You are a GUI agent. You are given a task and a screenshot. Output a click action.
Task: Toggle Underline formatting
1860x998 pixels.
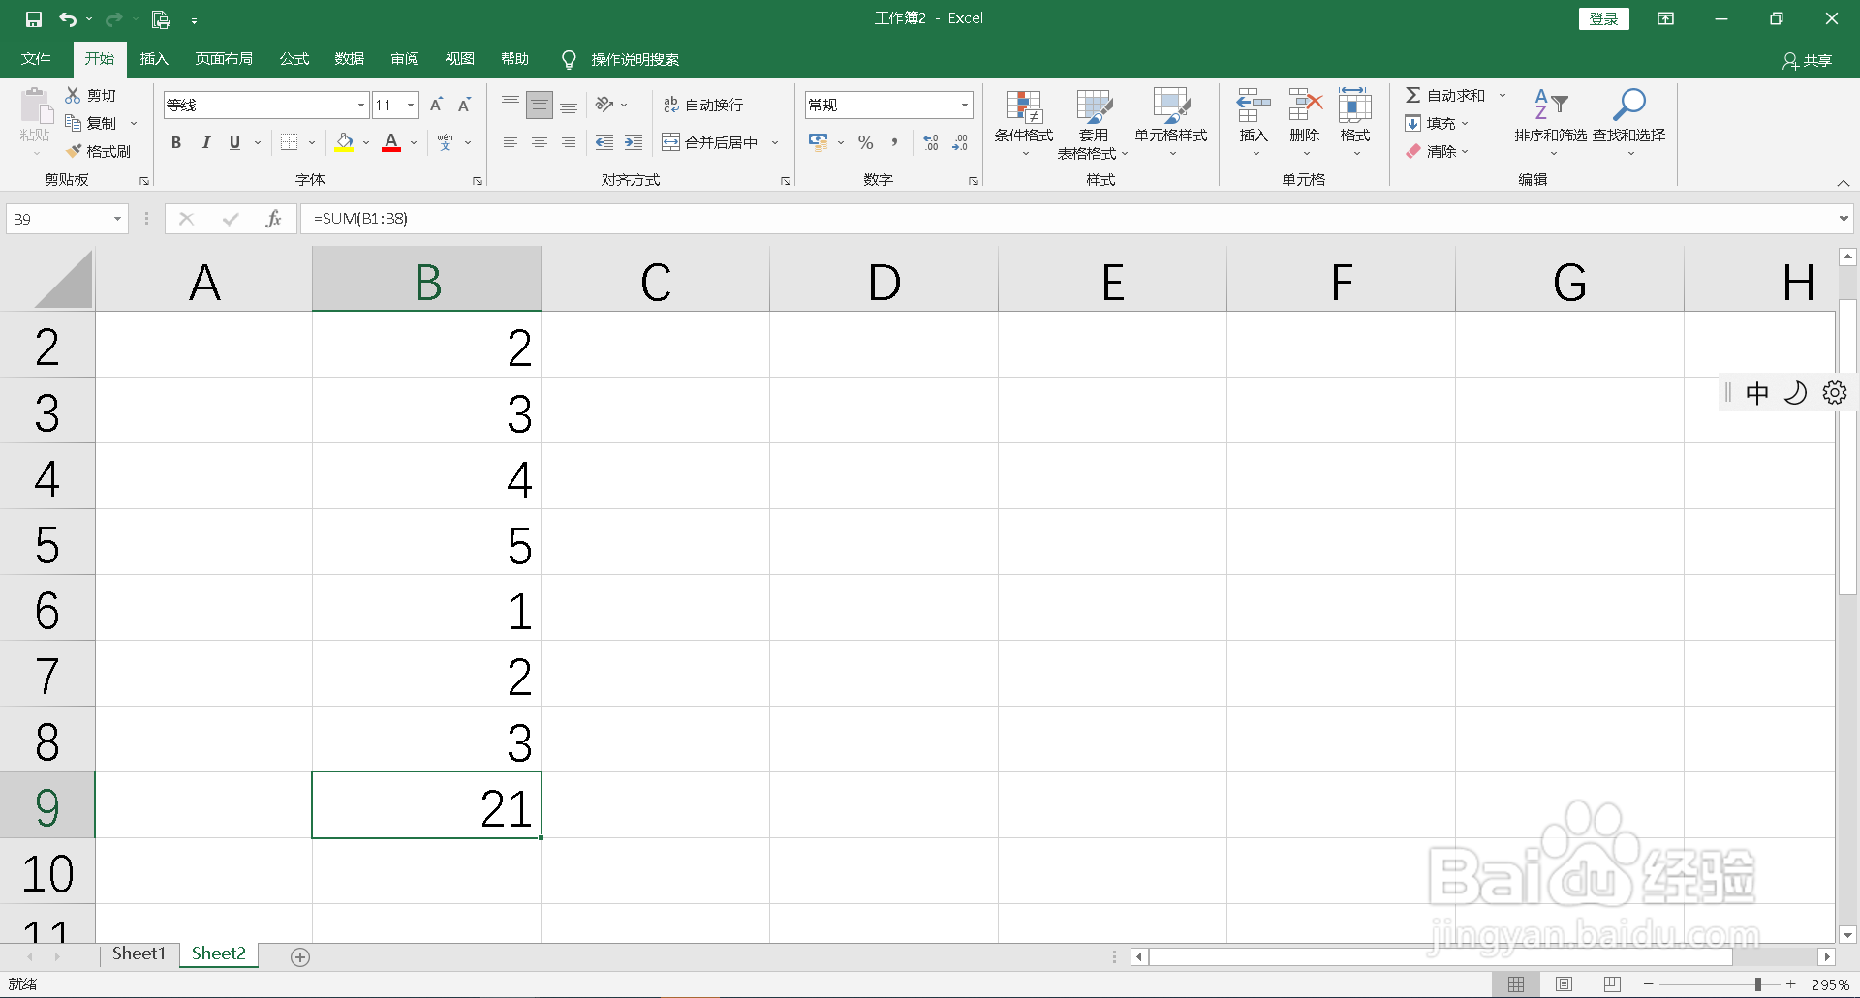234,143
